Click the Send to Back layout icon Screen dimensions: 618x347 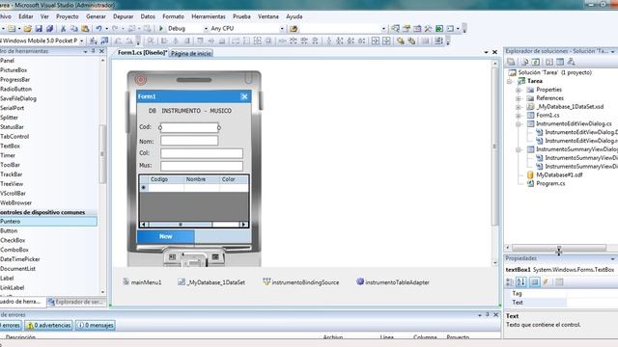(x=411, y=40)
